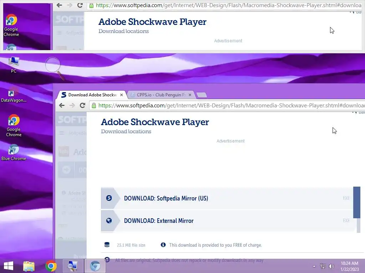Click DOWNLOAD: Softpedia Mirror (US) link

(x=166, y=198)
